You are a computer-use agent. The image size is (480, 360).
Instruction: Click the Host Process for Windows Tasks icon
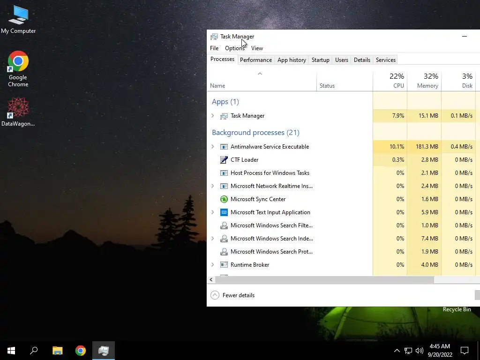[224, 173]
